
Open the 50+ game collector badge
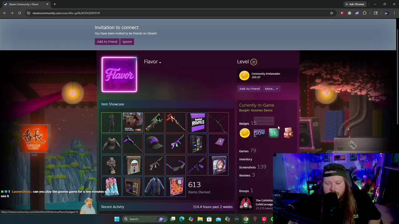tap(259, 133)
